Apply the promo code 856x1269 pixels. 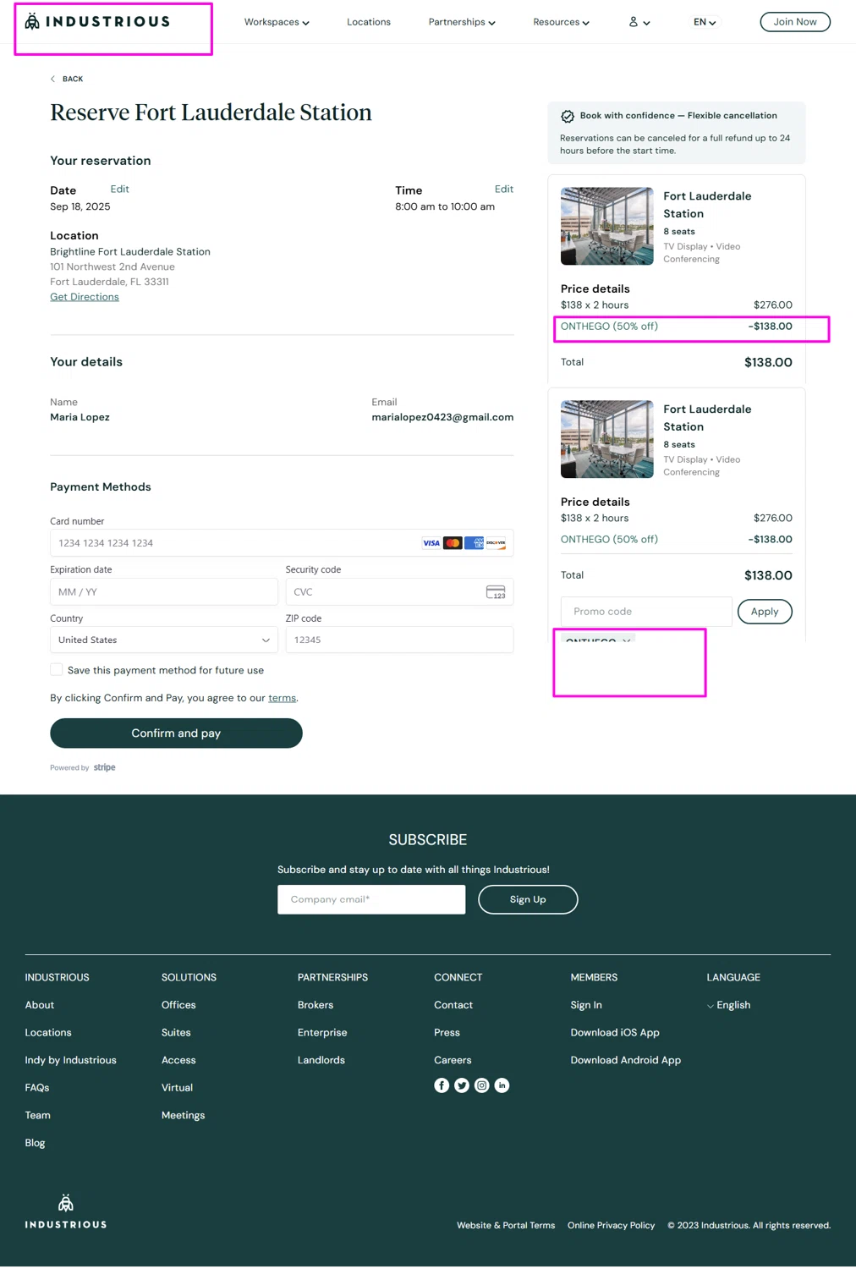(765, 612)
